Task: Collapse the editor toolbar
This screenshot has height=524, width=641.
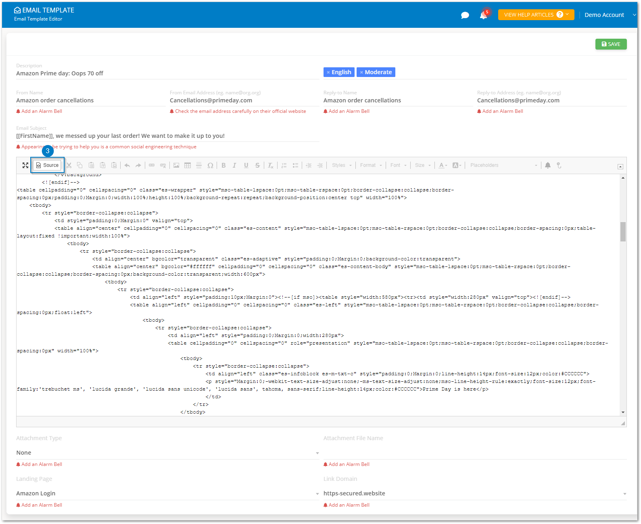Action: pyautogui.click(x=620, y=167)
